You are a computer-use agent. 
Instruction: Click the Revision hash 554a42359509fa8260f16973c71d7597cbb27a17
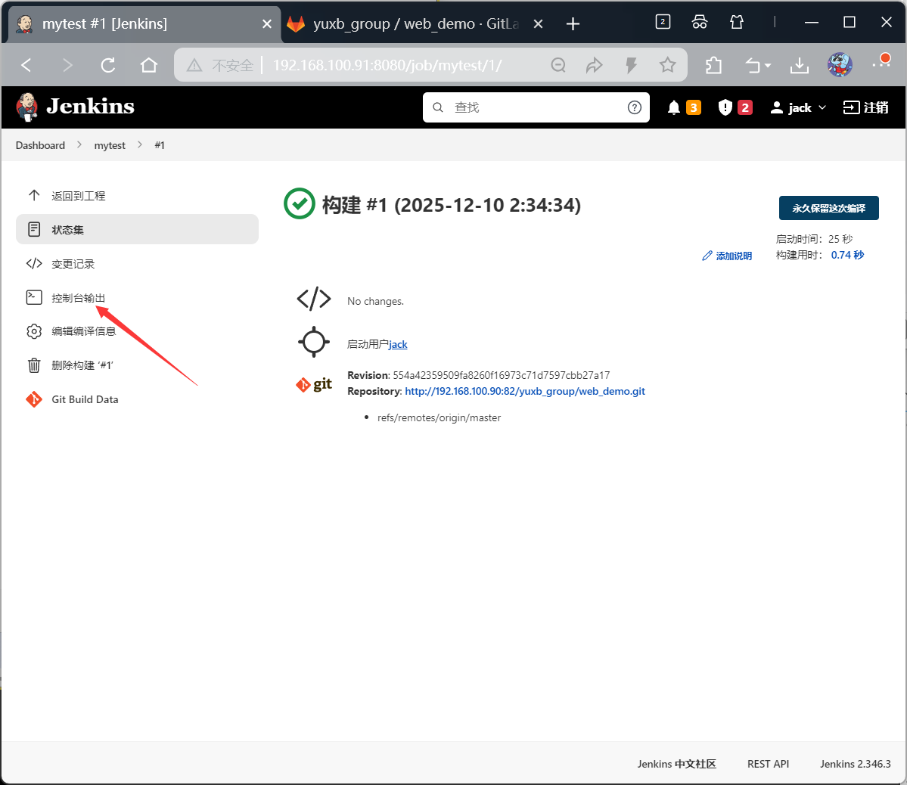tap(501, 375)
